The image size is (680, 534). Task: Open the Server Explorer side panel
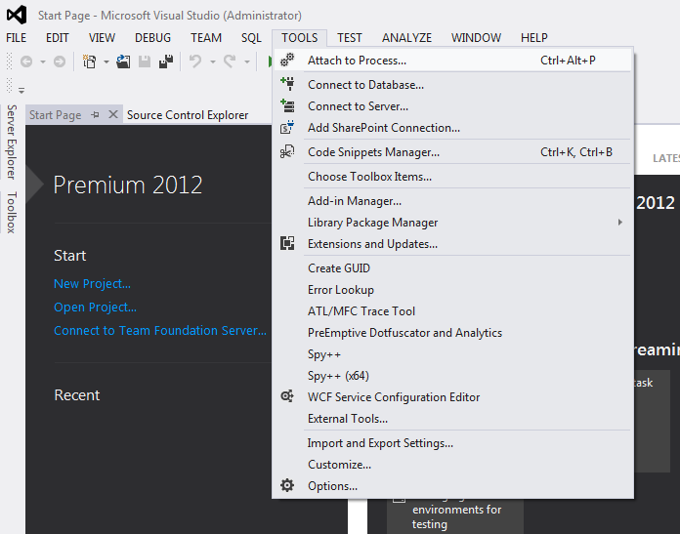[12, 142]
